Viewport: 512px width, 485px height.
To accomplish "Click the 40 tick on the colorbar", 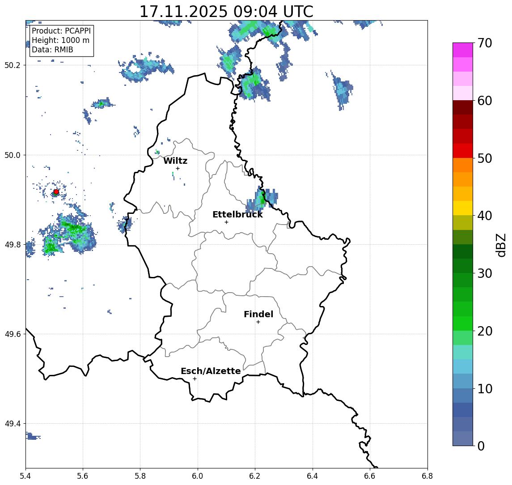I will (x=485, y=216).
